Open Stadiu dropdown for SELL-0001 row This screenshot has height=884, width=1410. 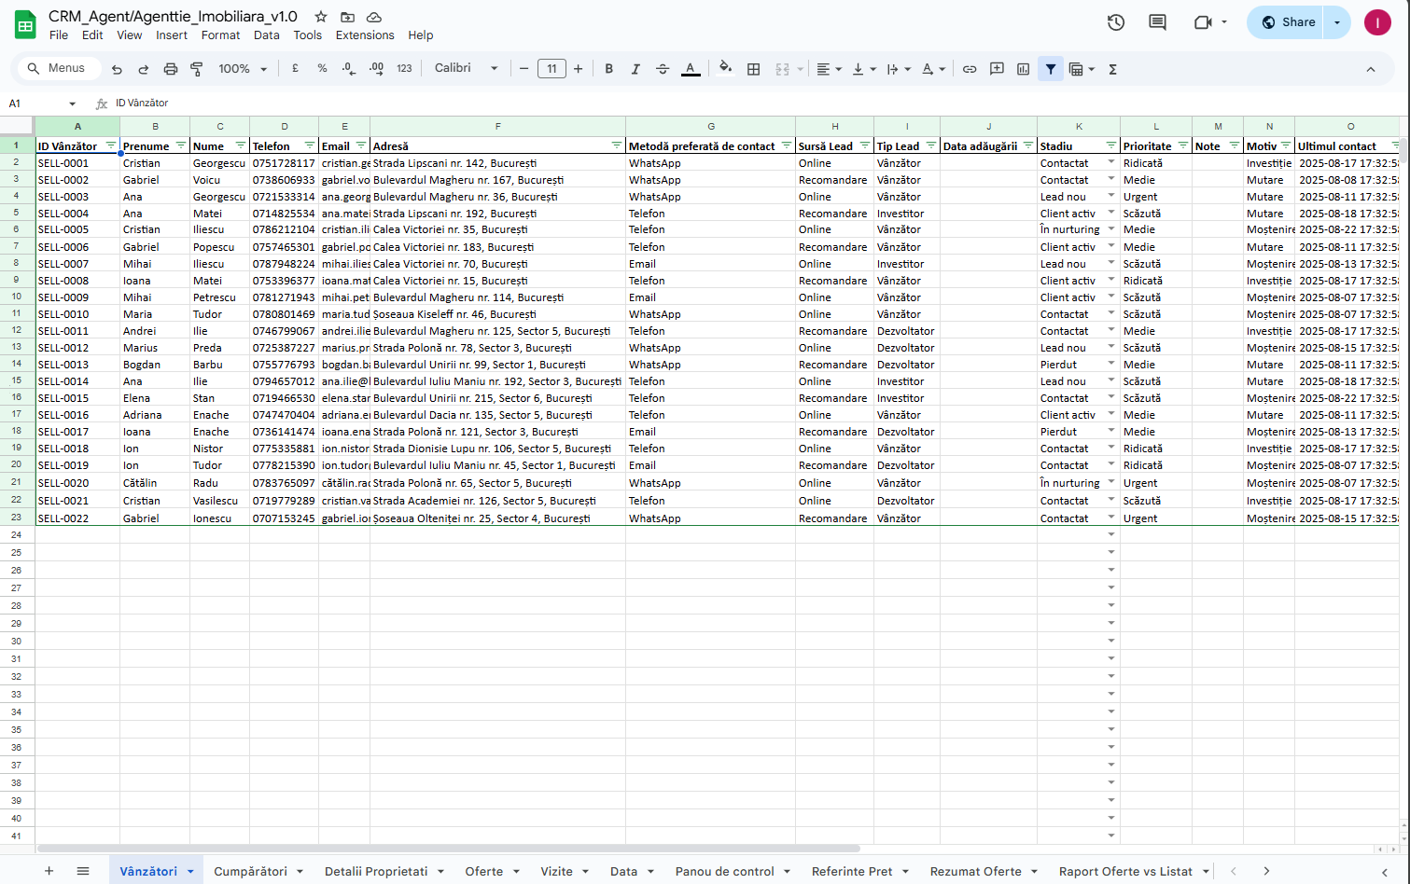pyautogui.click(x=1110, y=162)
